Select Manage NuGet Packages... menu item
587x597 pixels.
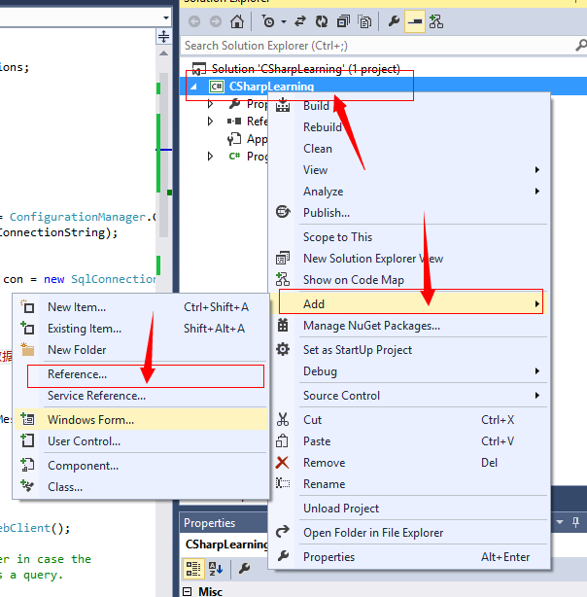pyautogui.click(x=371, y=326)
